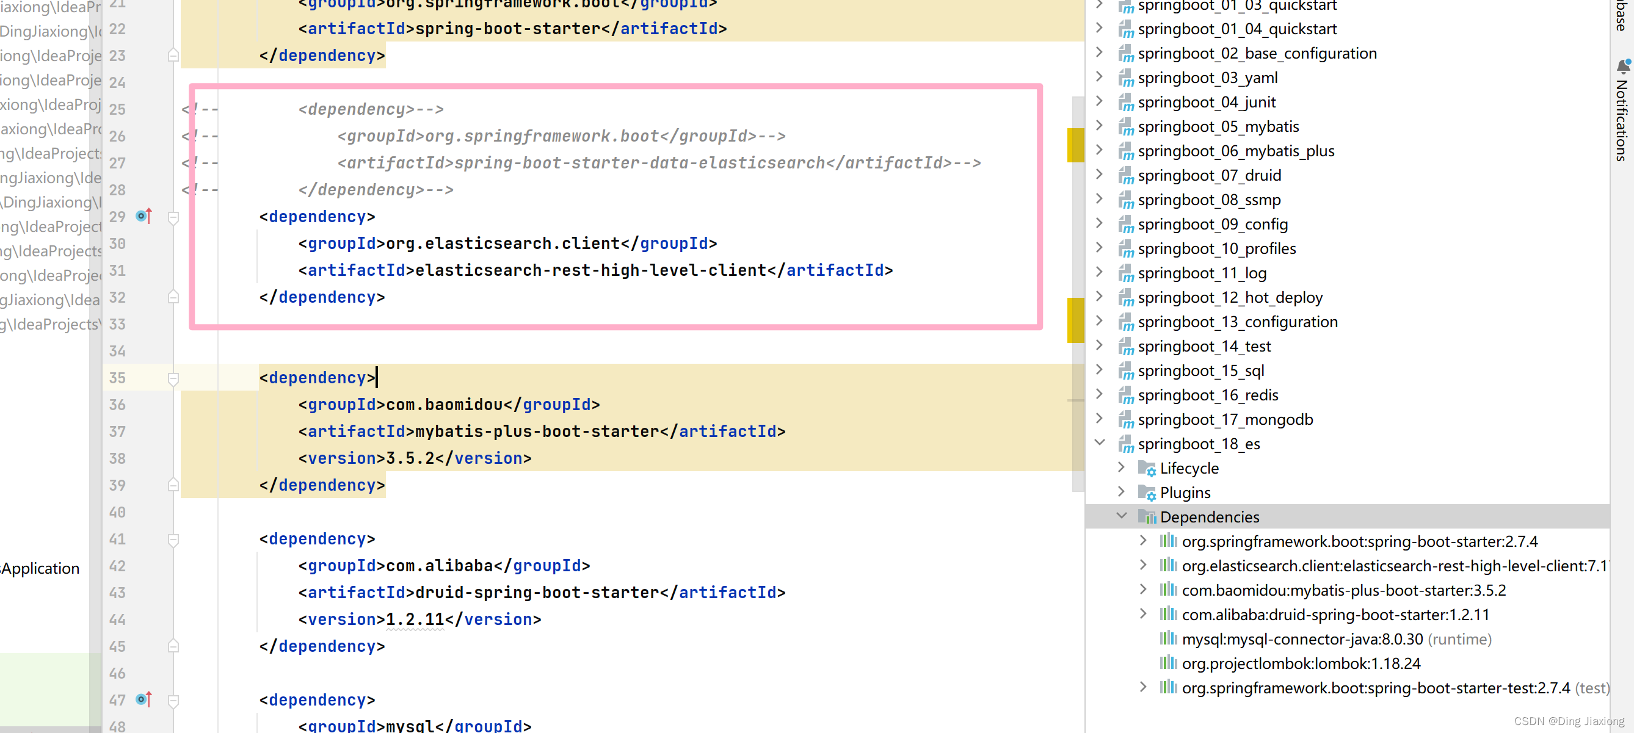This screenshot has height=733, width=1634.
Task: Expand the mybatis-plus-boot-starter:3.5.2 dependency
Action: 1143,590
